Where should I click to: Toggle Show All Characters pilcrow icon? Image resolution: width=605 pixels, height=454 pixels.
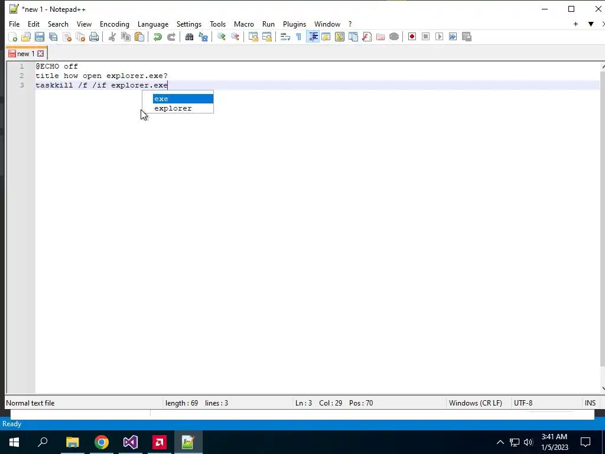(x=298, y=37)
